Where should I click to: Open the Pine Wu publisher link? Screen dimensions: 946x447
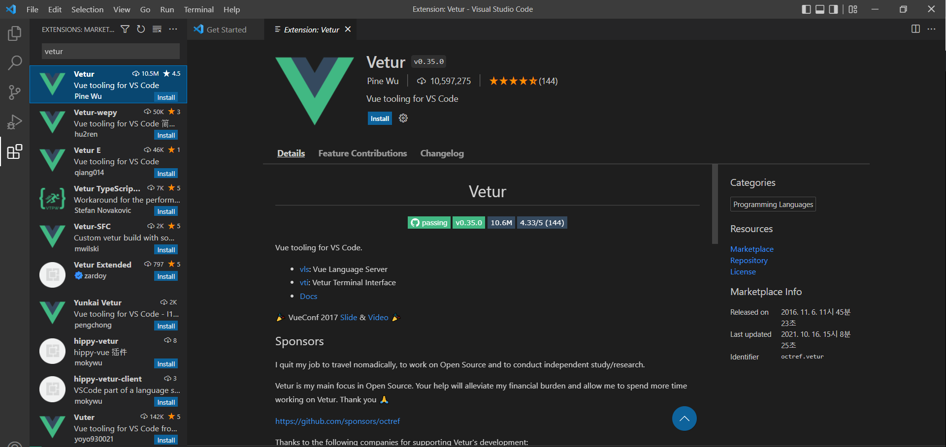point(383,81)
